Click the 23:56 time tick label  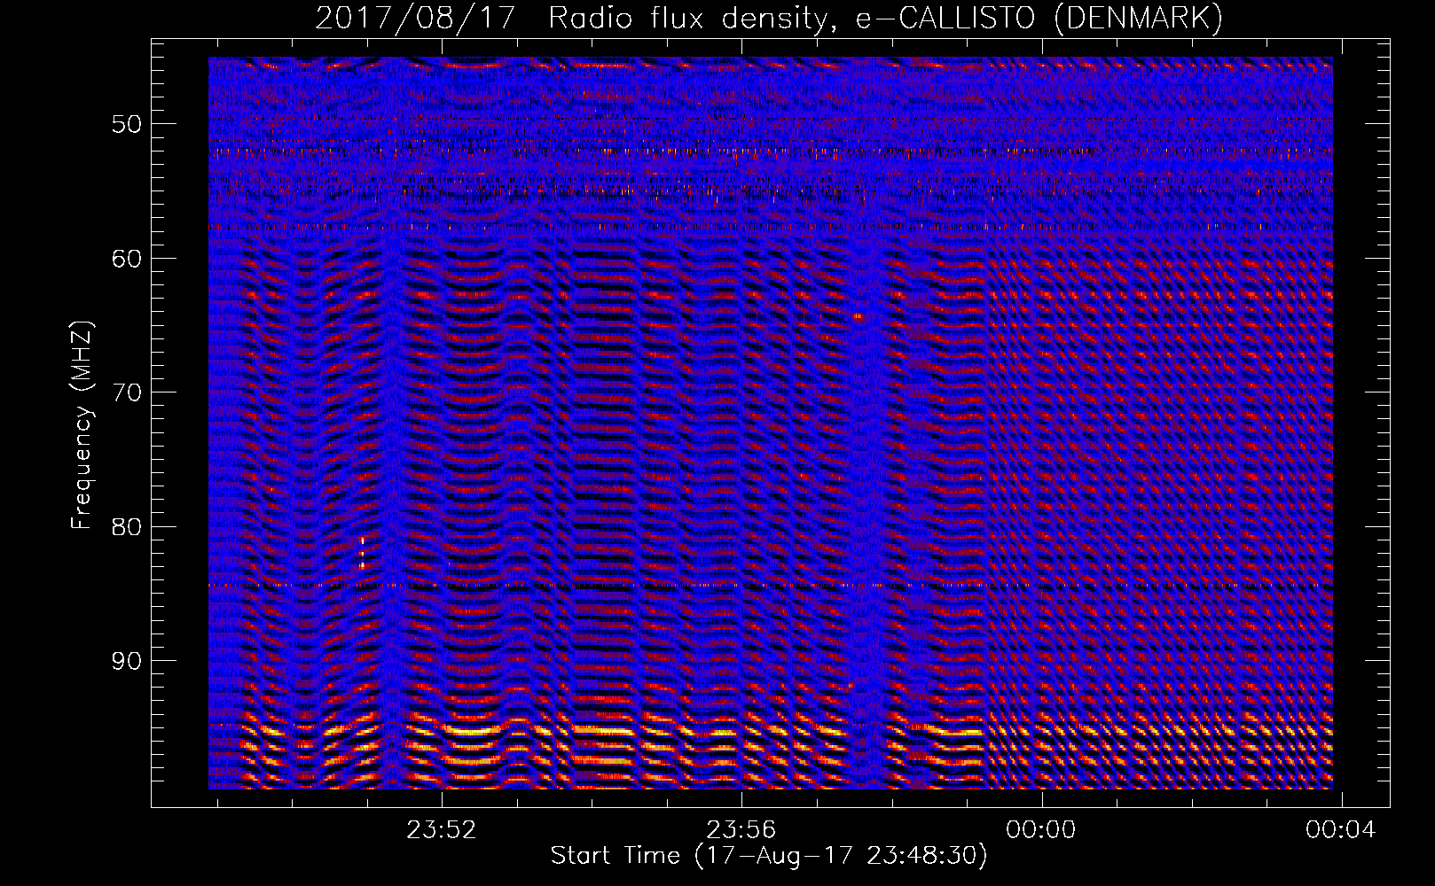[x=741, y=829]
